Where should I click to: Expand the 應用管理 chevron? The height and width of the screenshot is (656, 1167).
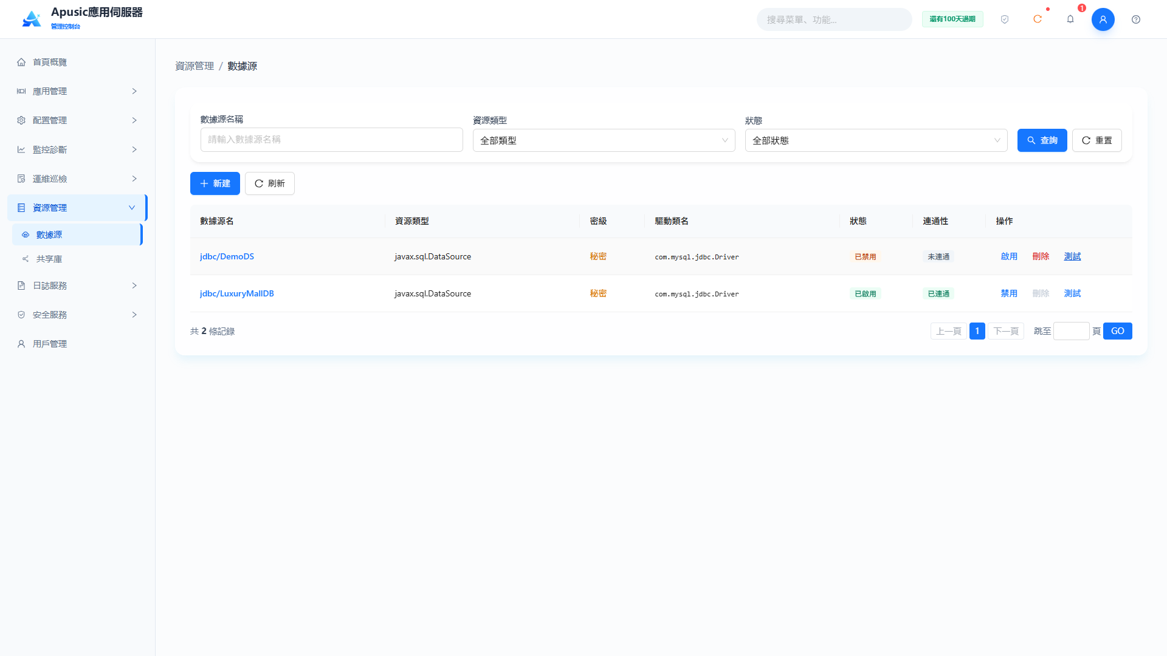click(134, 91)
